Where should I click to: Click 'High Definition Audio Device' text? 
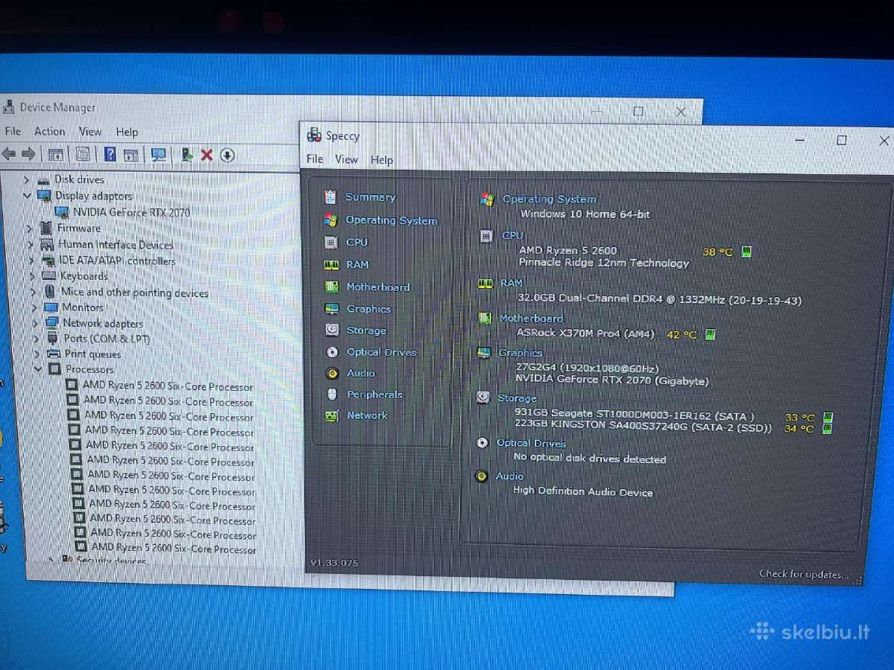tap(583, 492)
